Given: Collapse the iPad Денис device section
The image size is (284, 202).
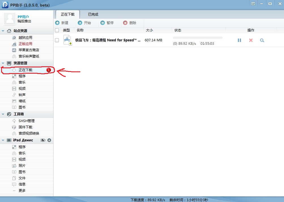Looking at the screenshot, I should pyautogui.click(x=3, y=140).
